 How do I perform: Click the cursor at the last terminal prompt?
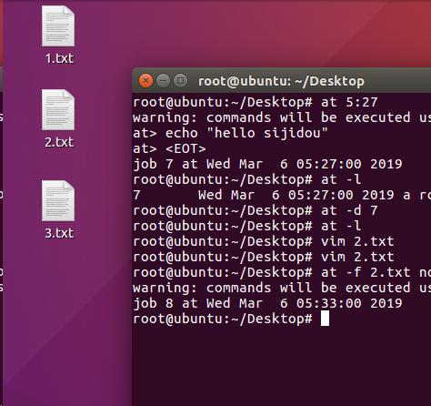click(x=325, y=319)
